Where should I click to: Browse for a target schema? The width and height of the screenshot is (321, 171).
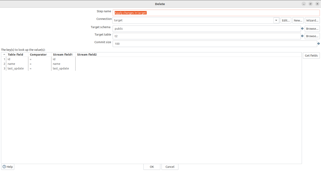click(312, 28)
